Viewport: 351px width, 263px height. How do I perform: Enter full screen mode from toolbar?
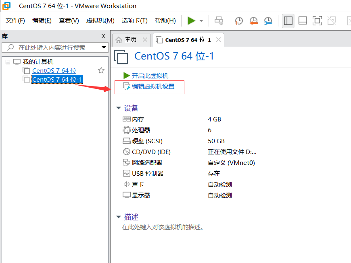click(317, 21)
